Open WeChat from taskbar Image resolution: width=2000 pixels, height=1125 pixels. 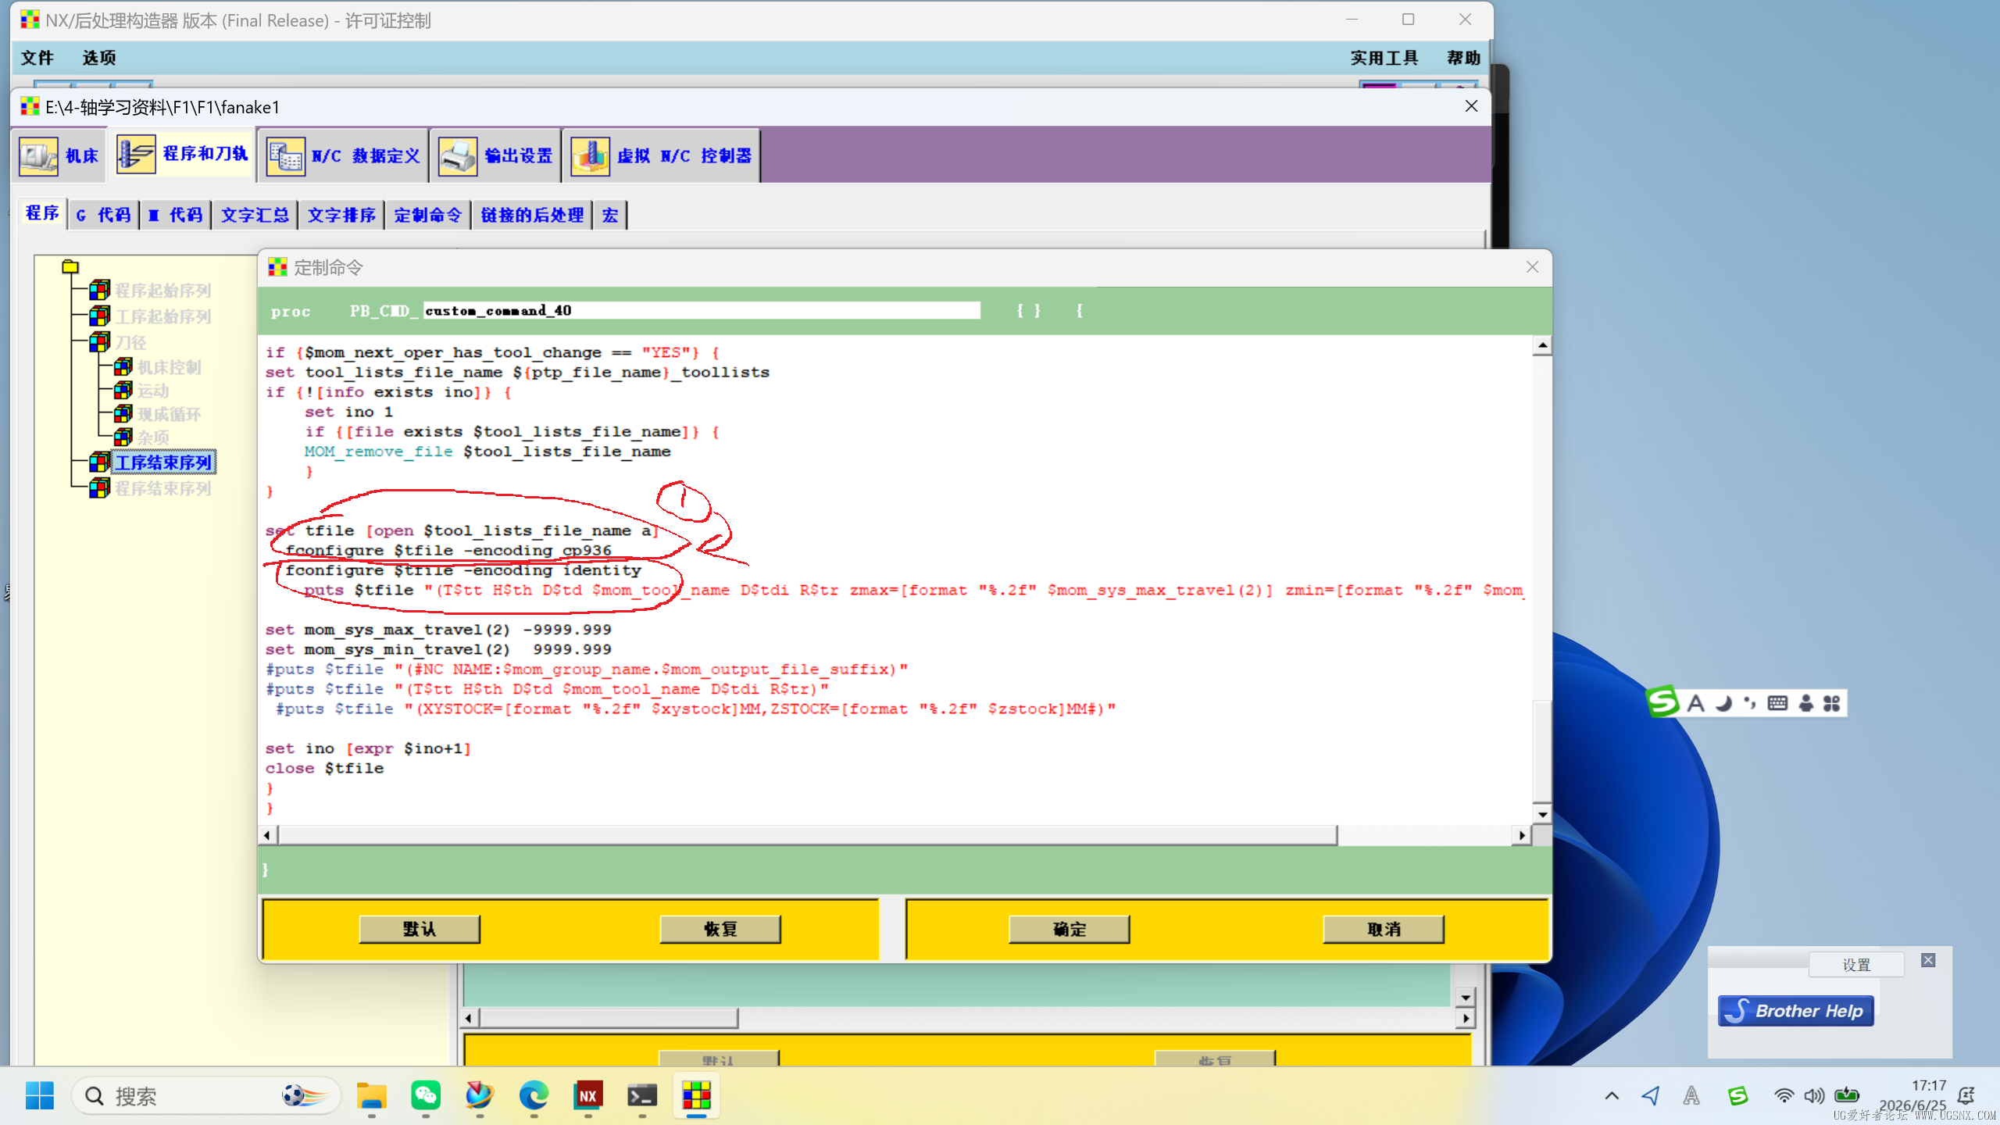(x=426, y=1096)
